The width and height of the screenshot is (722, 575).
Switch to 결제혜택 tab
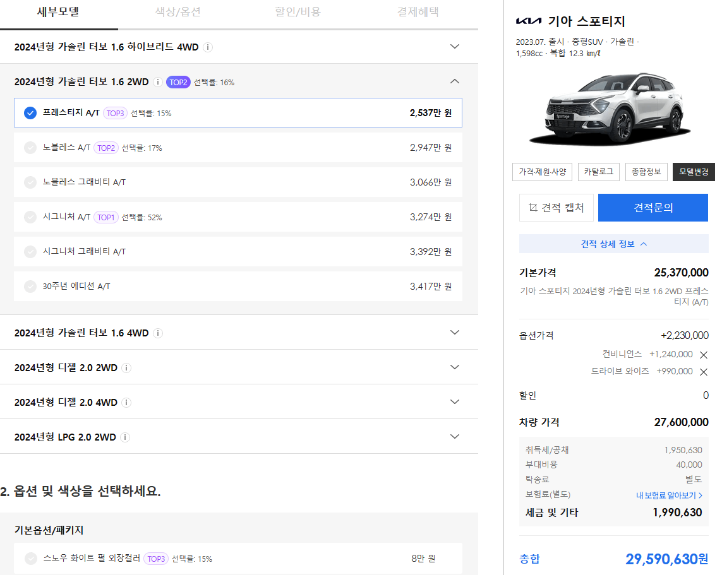click(418, 13)
